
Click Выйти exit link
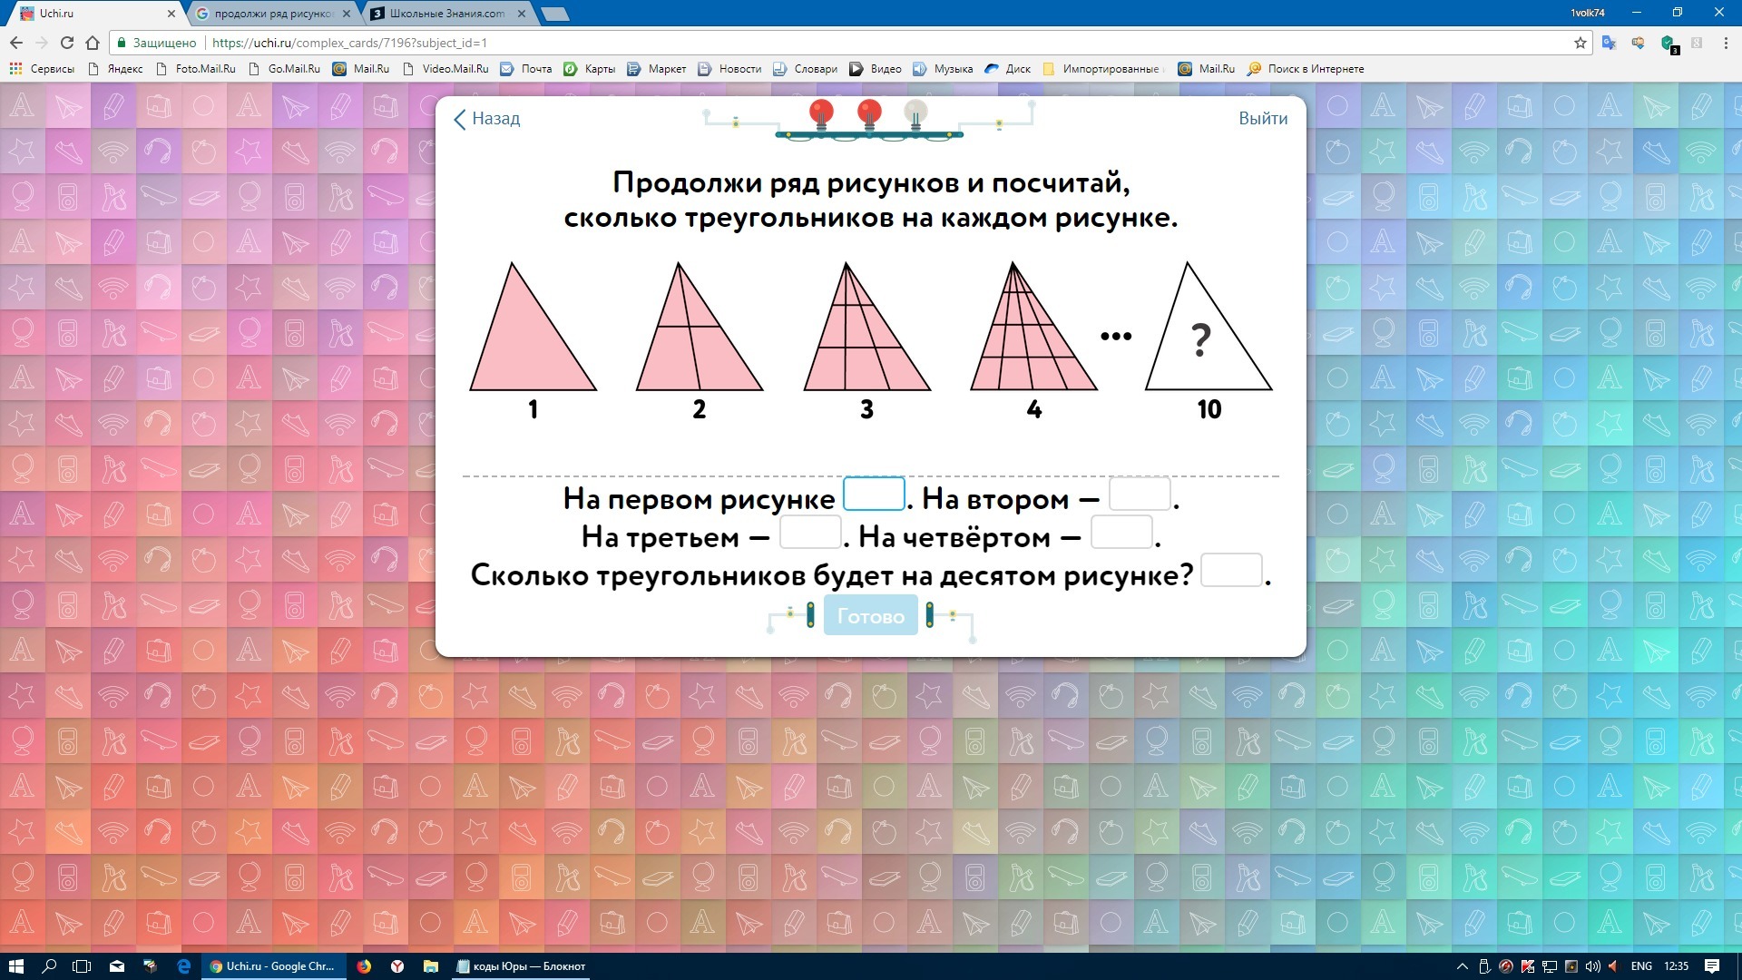tap(1262, 119)
